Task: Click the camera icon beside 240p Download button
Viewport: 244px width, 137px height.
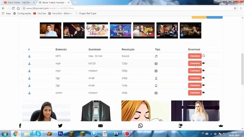Action: coord(204,78)
